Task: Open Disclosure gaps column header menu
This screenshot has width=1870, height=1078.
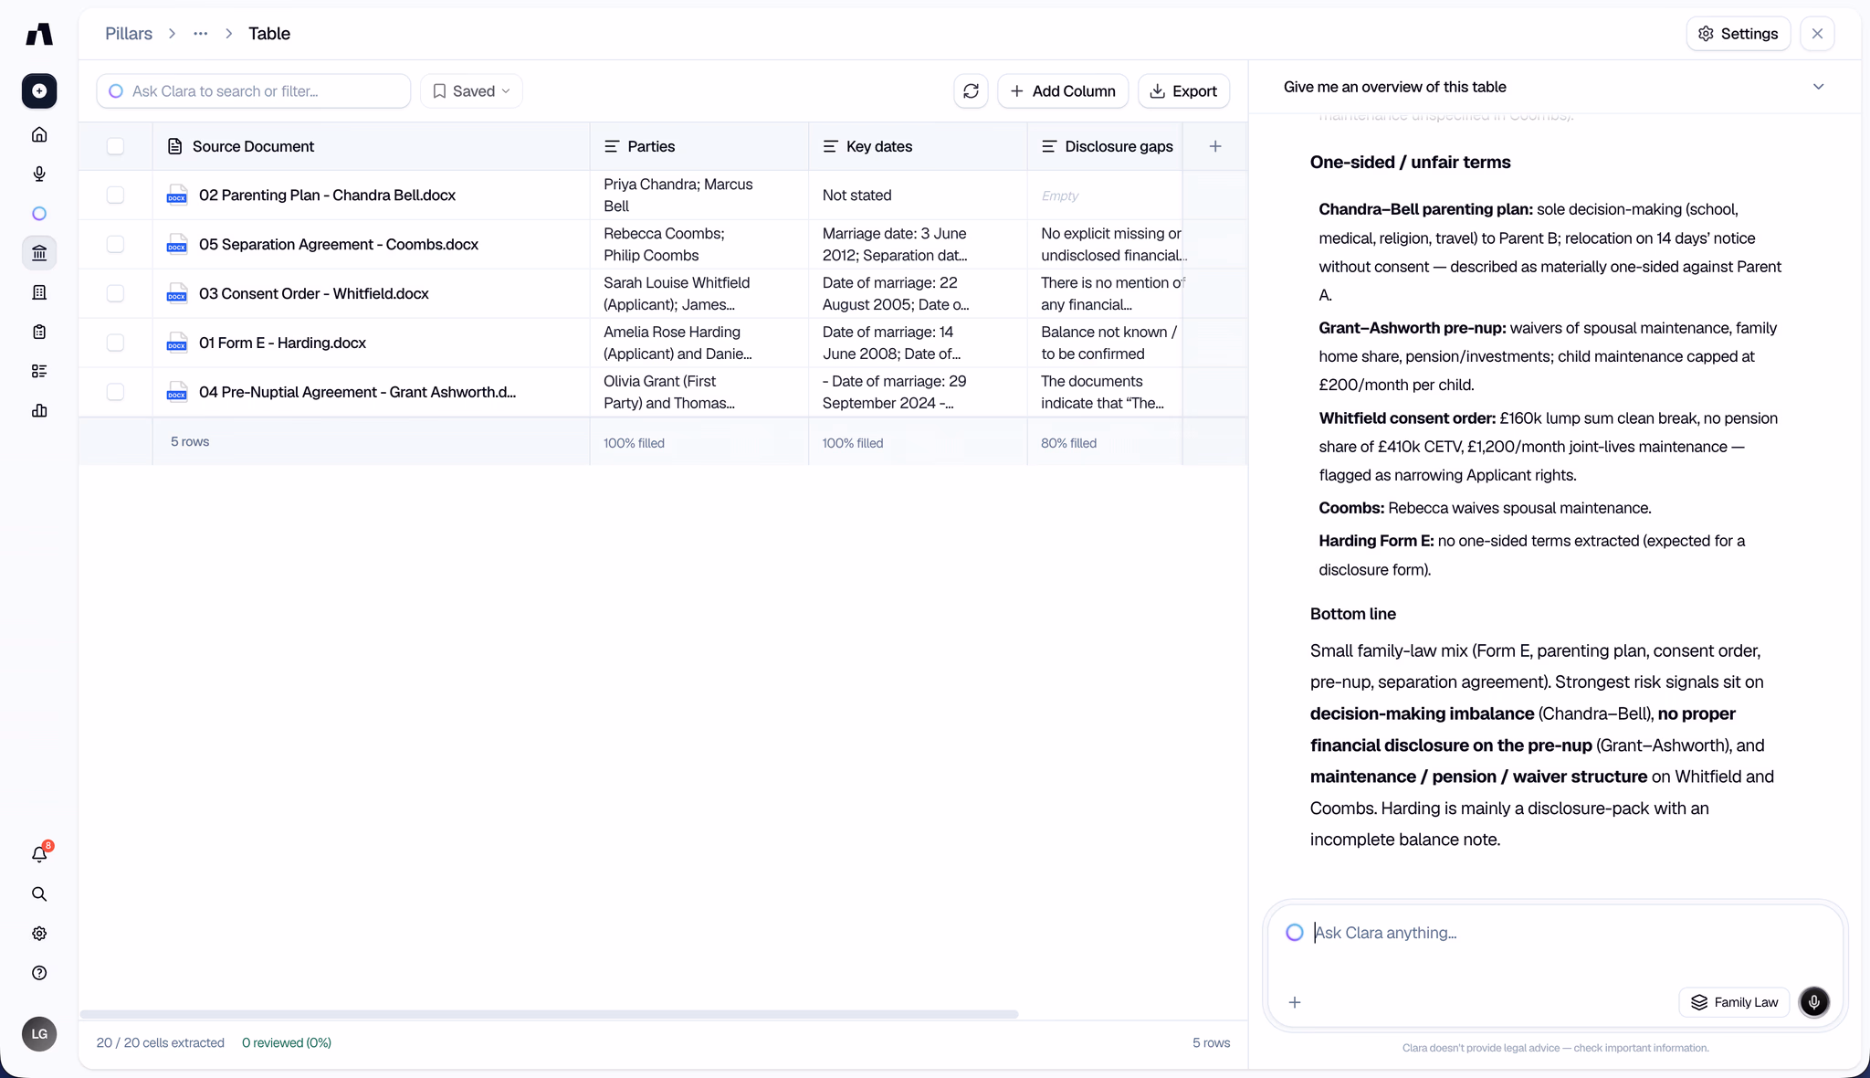Action: (x=1105, y=146)
